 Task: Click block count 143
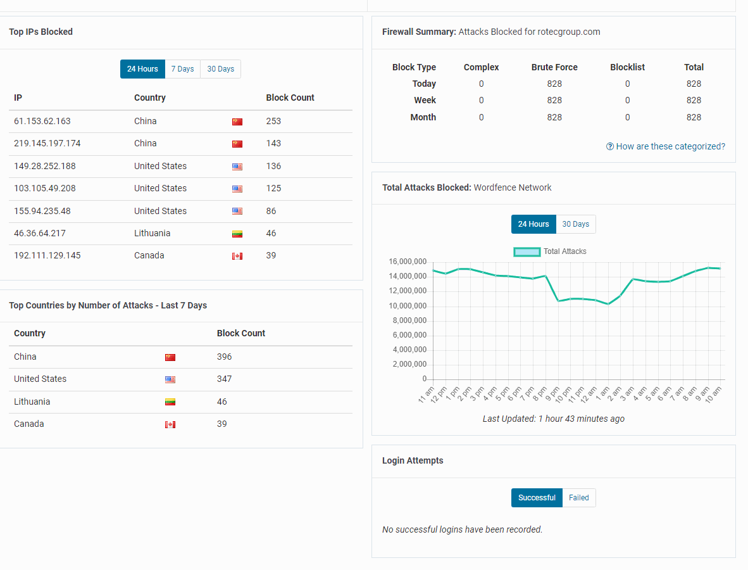point(273,143)
